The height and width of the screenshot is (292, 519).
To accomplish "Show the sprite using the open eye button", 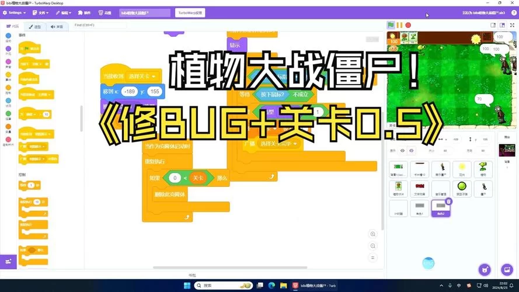I will coord(402,151).
